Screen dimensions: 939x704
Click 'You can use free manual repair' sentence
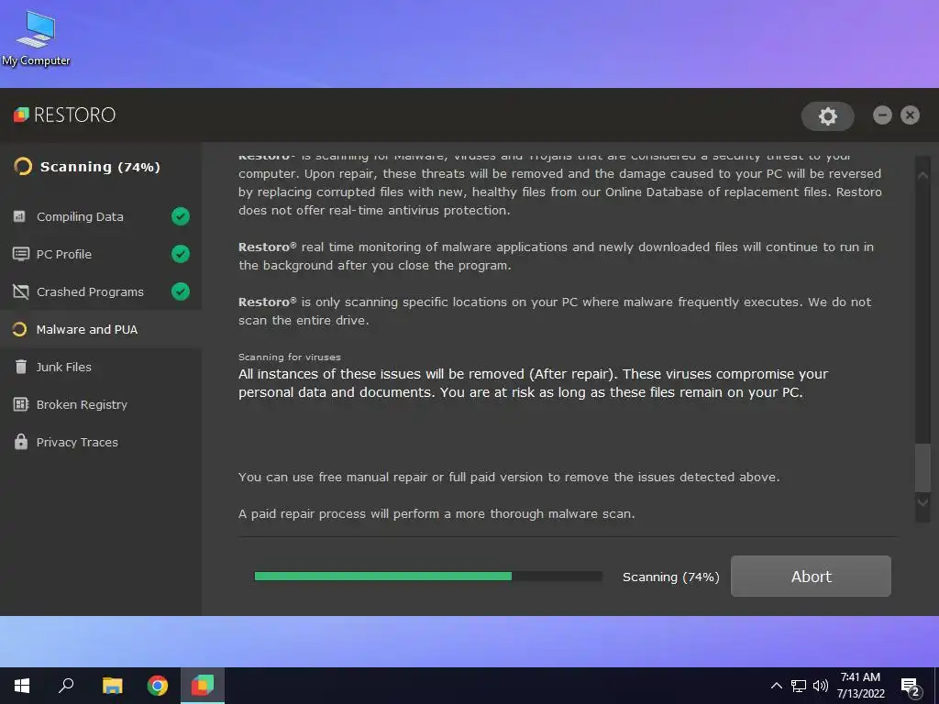(x=509, y=477)
